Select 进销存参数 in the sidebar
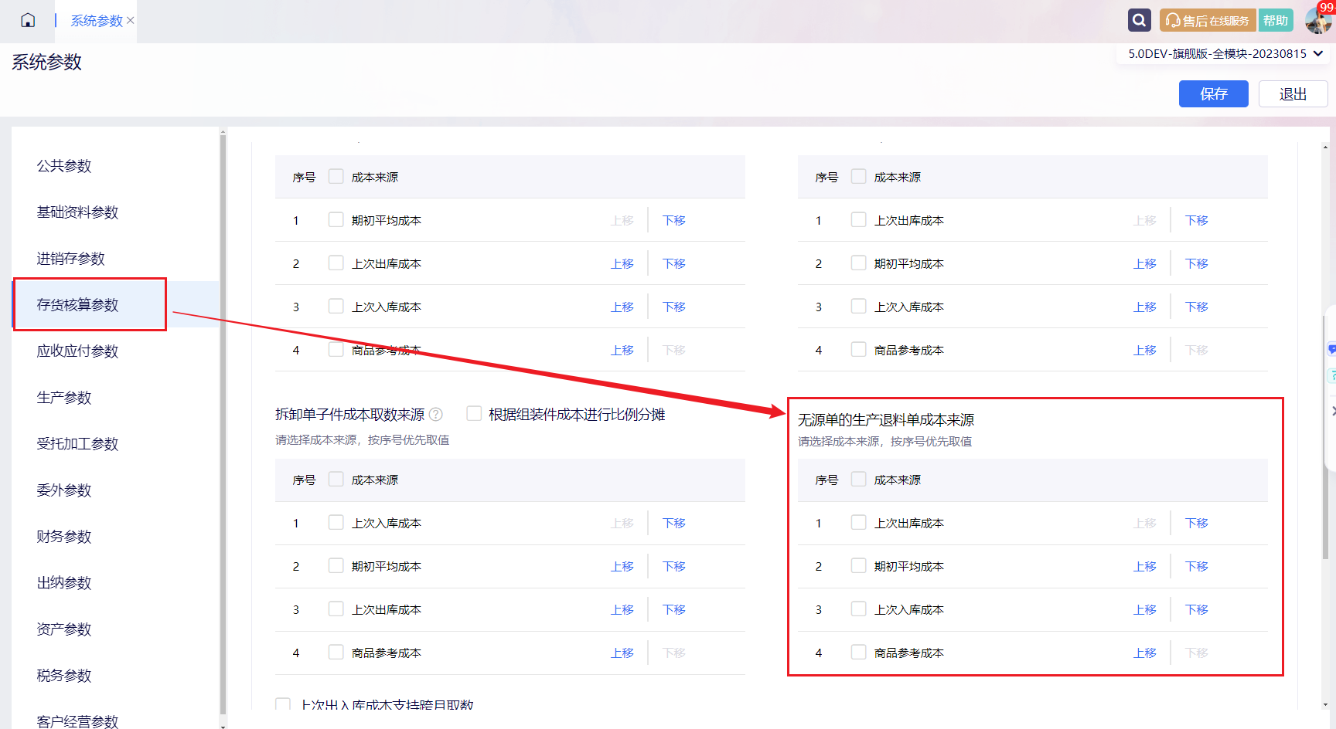 point(70,259)
